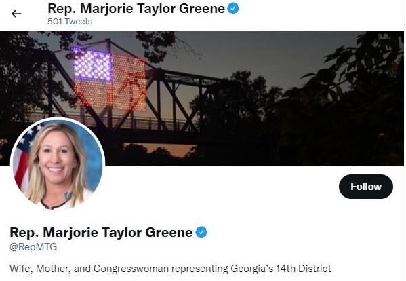406x281 pixels.
Task: Click the orange sunset glow under the bridge
Action: [x=161, y=150]
